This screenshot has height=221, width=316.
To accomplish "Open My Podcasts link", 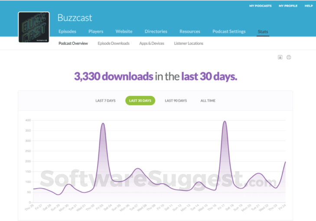I will 261,6.
